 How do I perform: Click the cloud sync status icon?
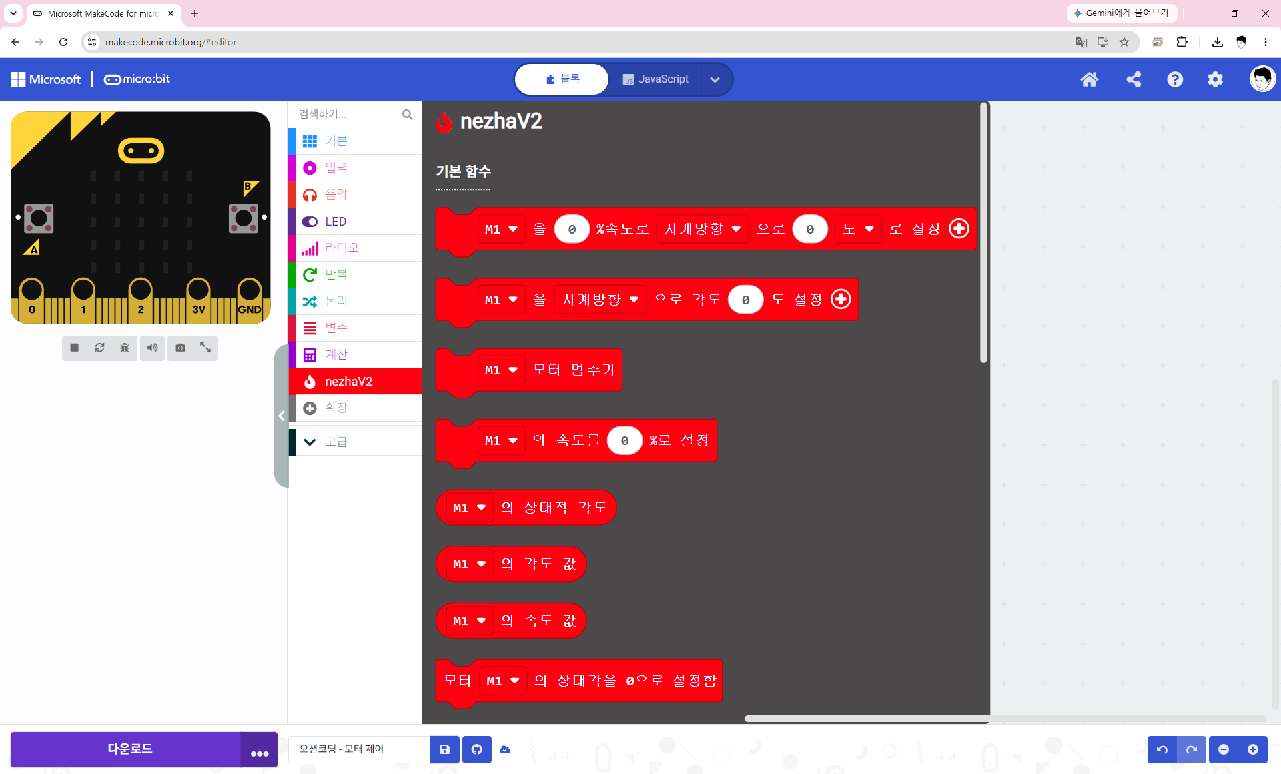[x=505, y=749]
